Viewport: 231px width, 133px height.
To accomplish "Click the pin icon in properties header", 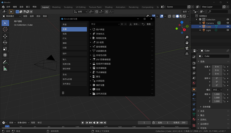I will [x=228, y=51].
